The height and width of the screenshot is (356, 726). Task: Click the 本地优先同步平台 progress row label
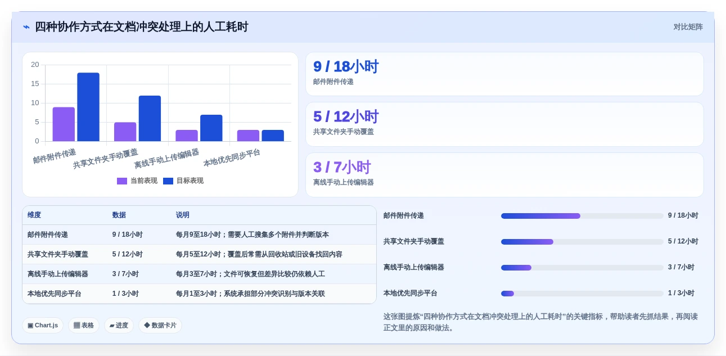[x=411, y=294]
